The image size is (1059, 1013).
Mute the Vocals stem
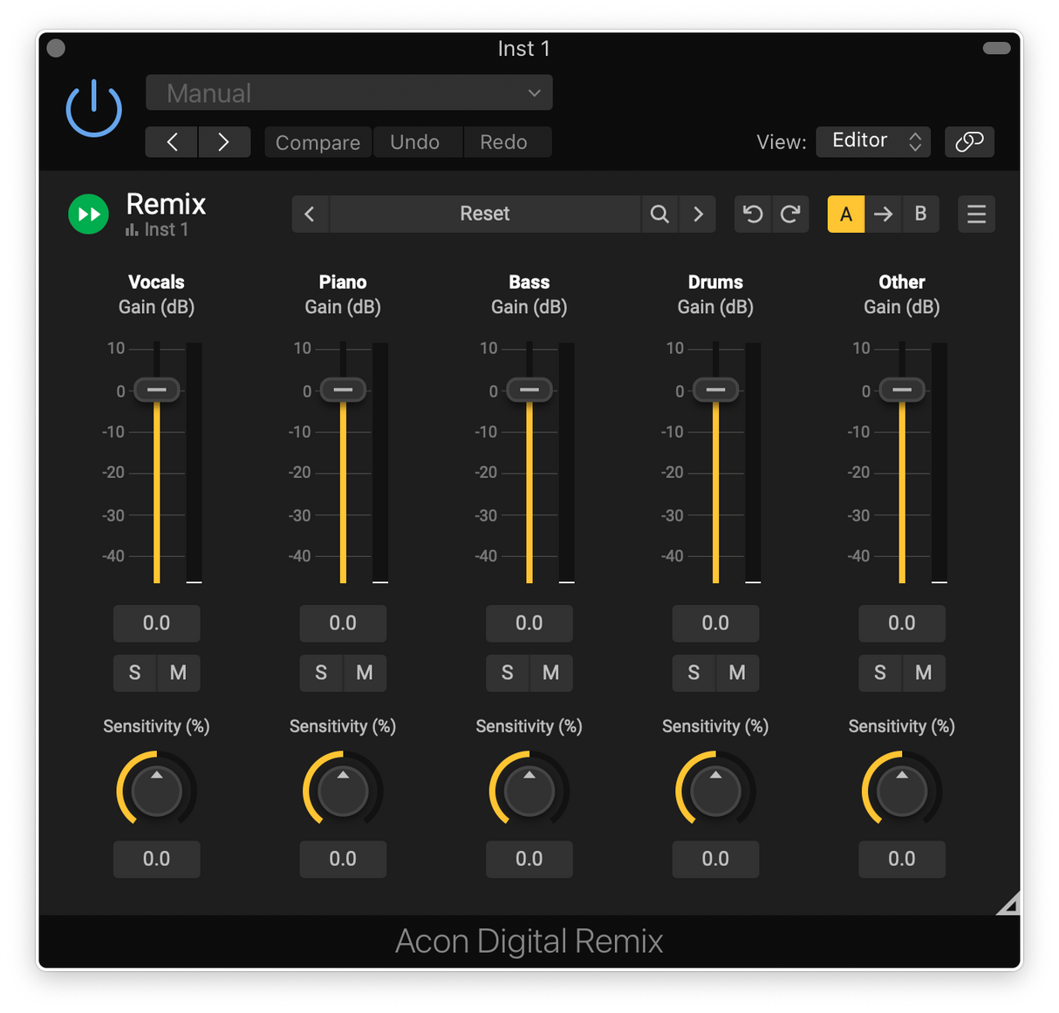[179, 673]
